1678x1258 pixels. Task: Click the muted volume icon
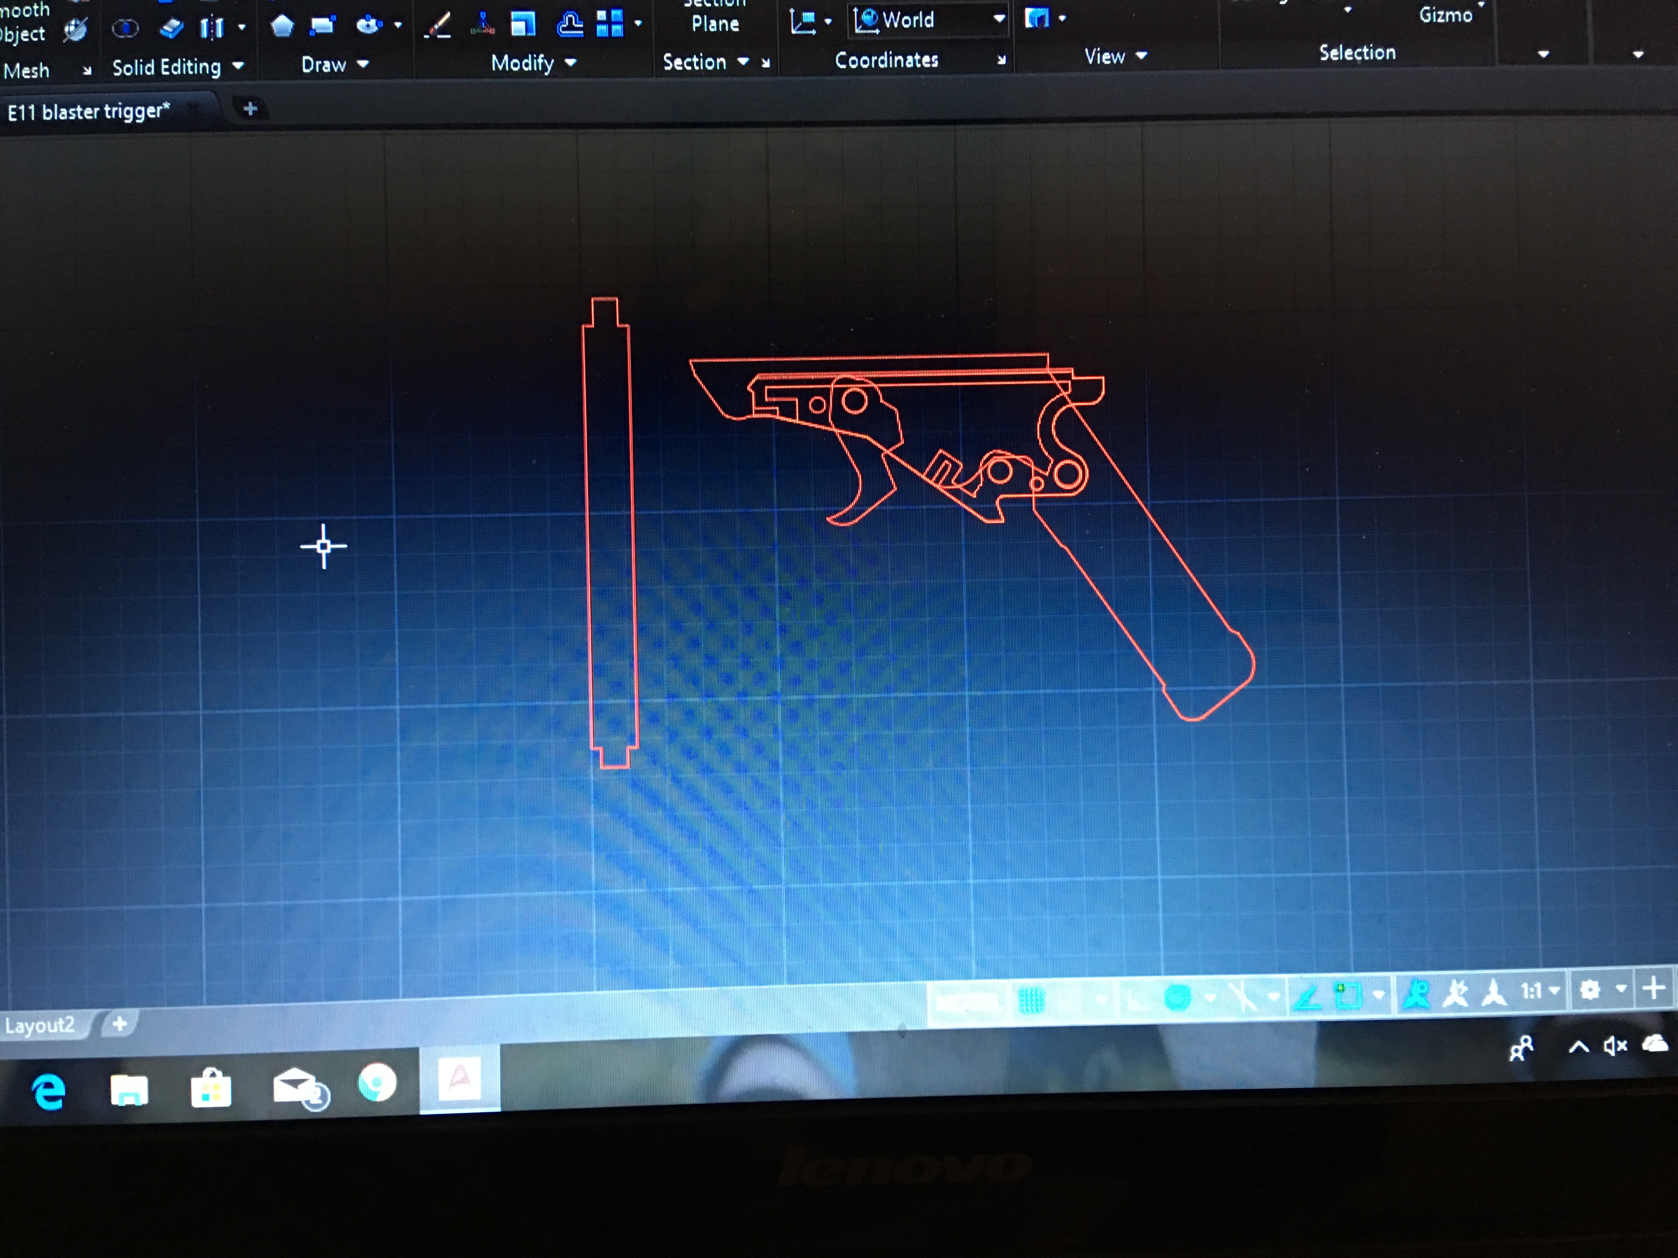click(x=1615, y=1046)
